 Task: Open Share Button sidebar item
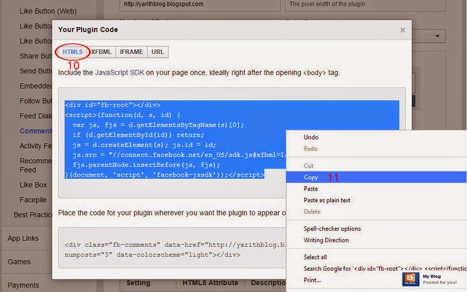[36, 56]
